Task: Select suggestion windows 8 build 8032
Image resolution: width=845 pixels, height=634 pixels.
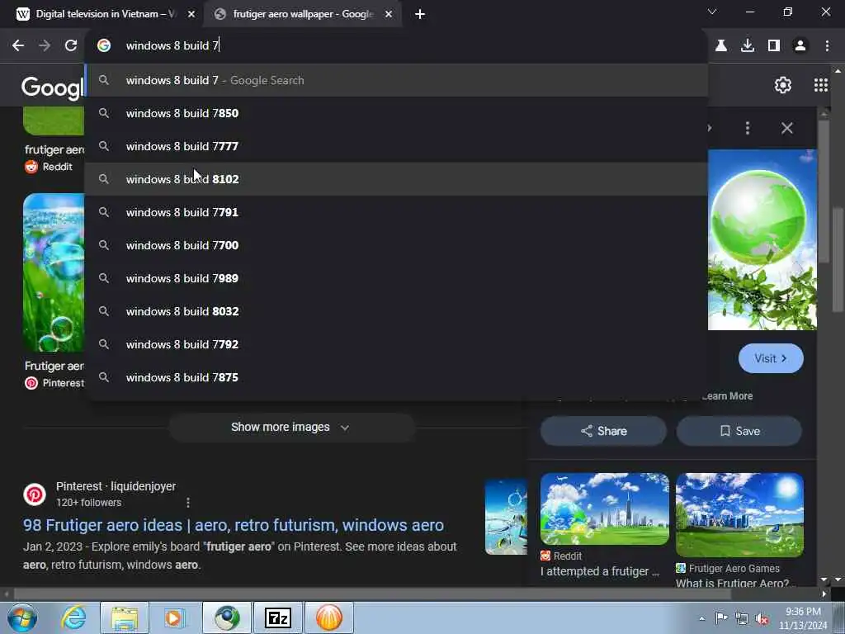Action: [396, 311]
